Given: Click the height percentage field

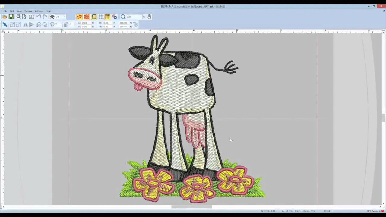Looking at the screenshot, I should 124,27.
